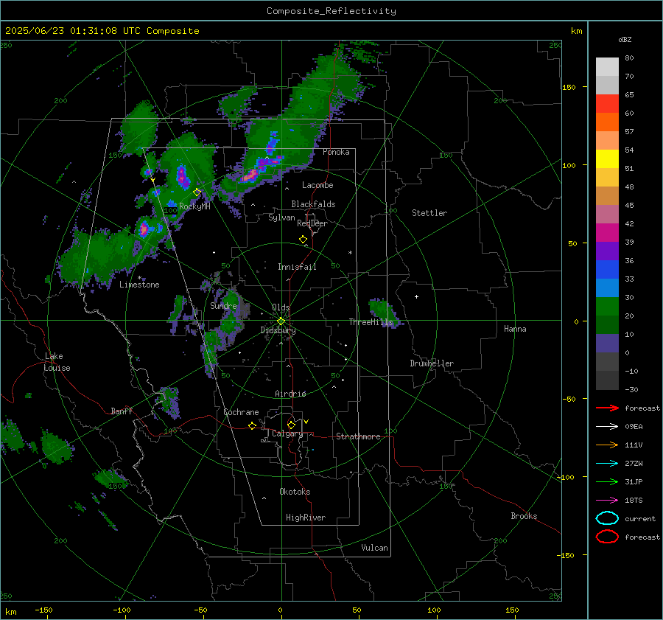Click the cyan 27ZW arrow legend icon
Image resolution: width=663 pixels, height=620 pixels.
[607, 464]
